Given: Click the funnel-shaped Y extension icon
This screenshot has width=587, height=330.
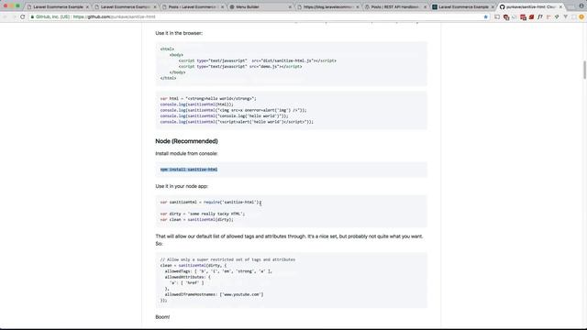Looking at the screenshot, I should (565, 16).
